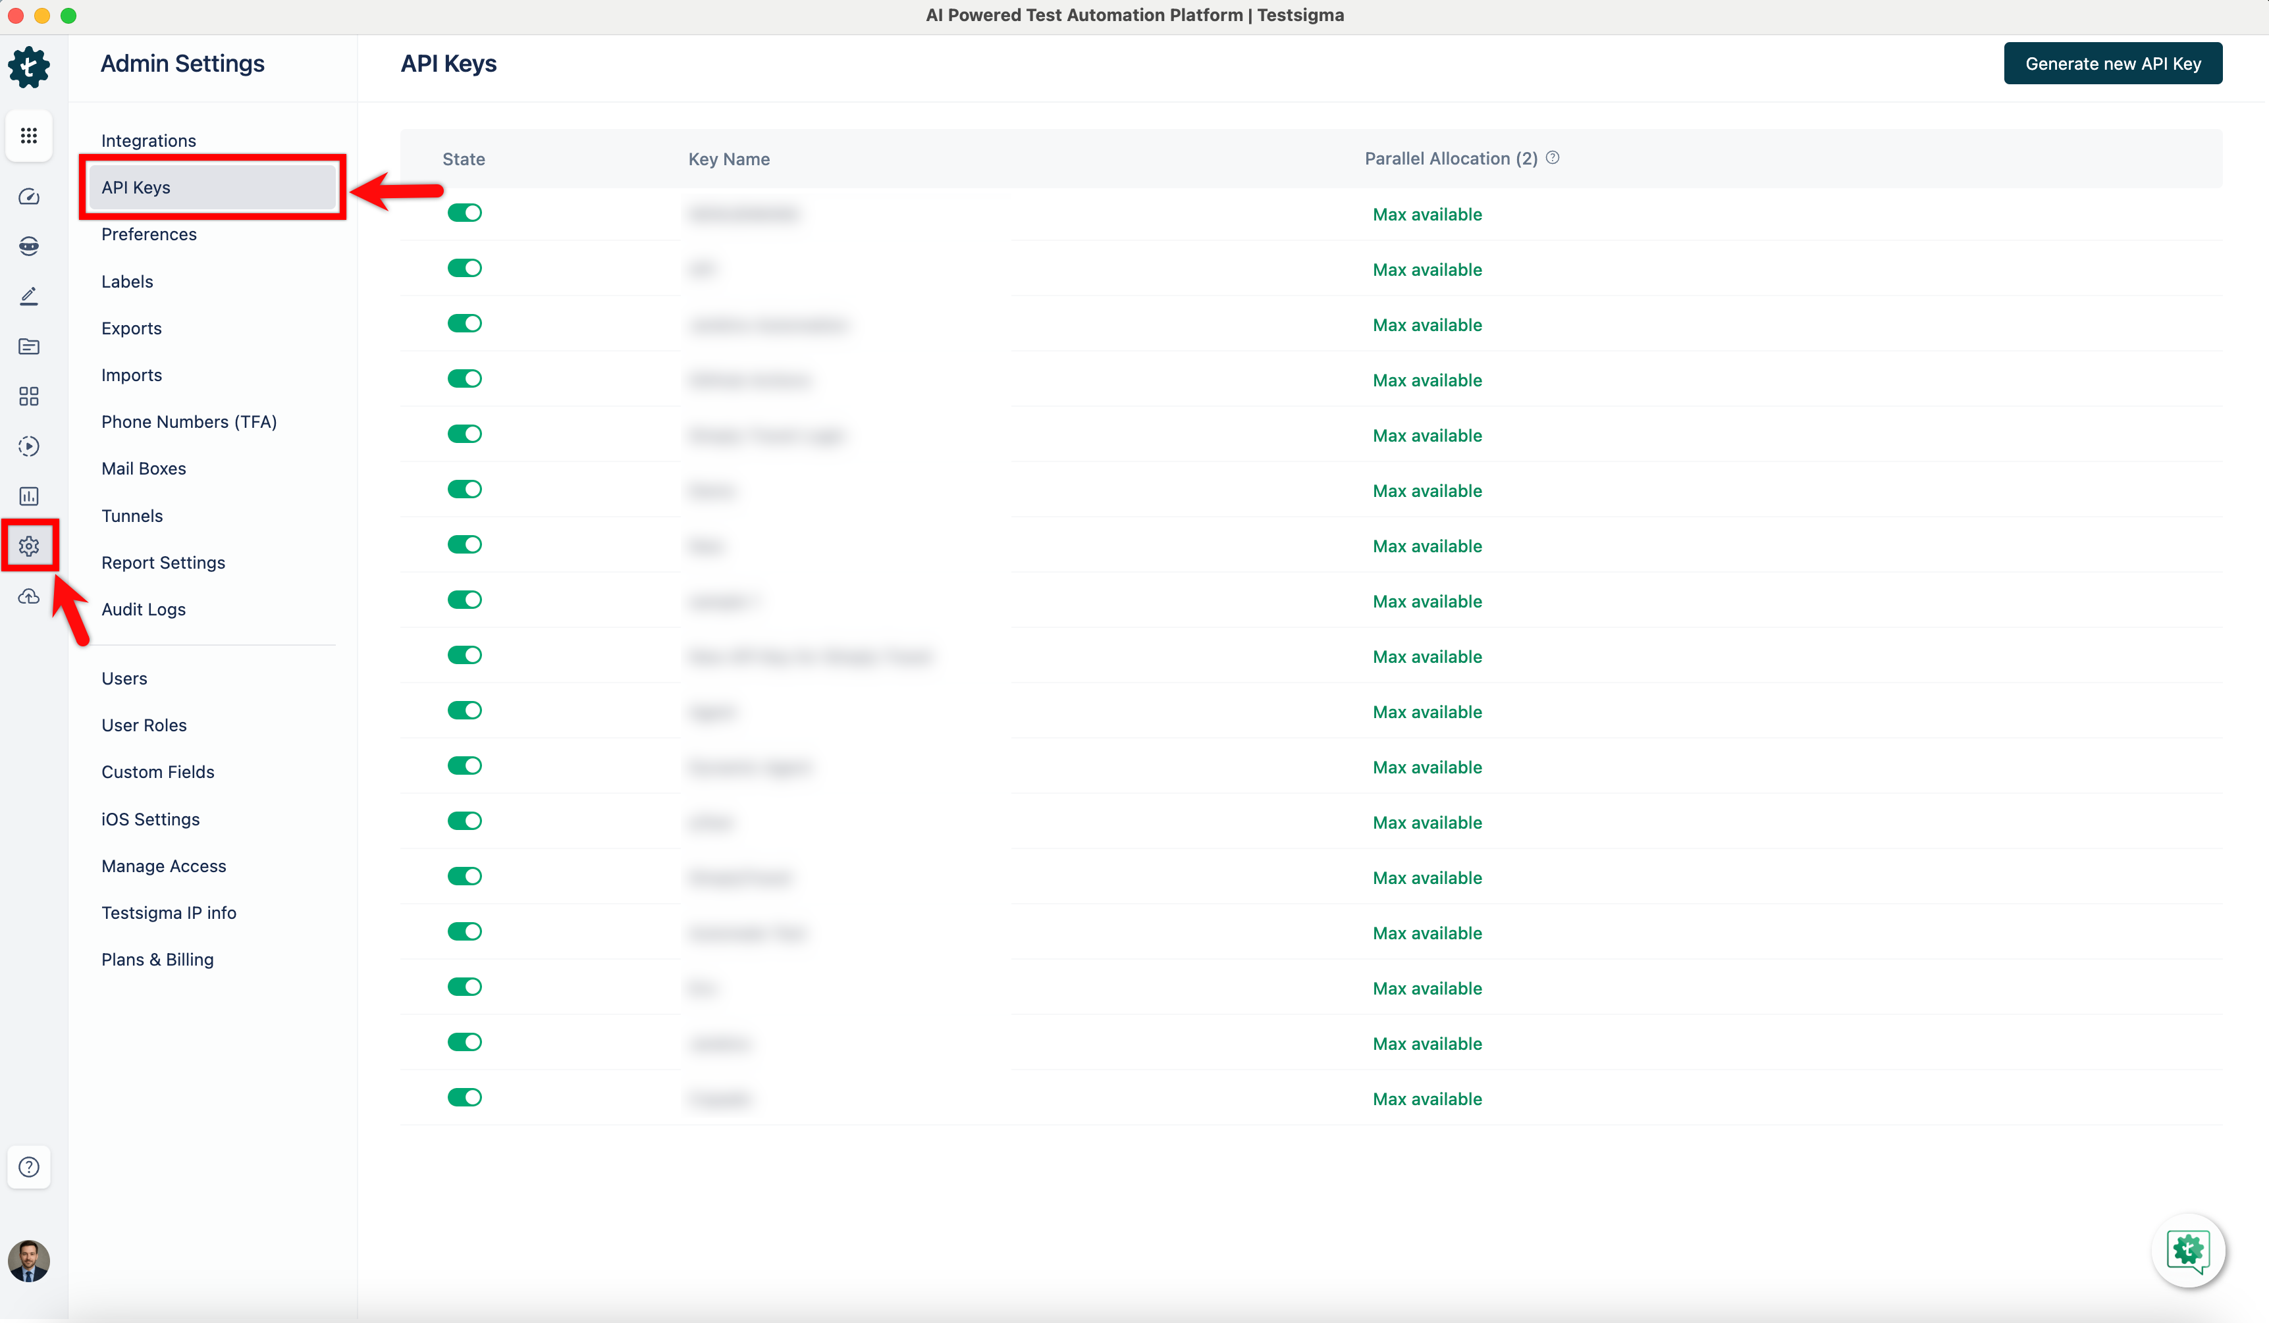This screenshot has width=2269, height=1323.
Task: Open the user profile avatar
Action: 29,1261
